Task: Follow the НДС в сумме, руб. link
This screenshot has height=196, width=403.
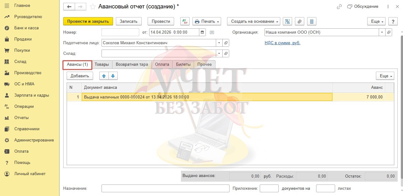Action: 282,43
